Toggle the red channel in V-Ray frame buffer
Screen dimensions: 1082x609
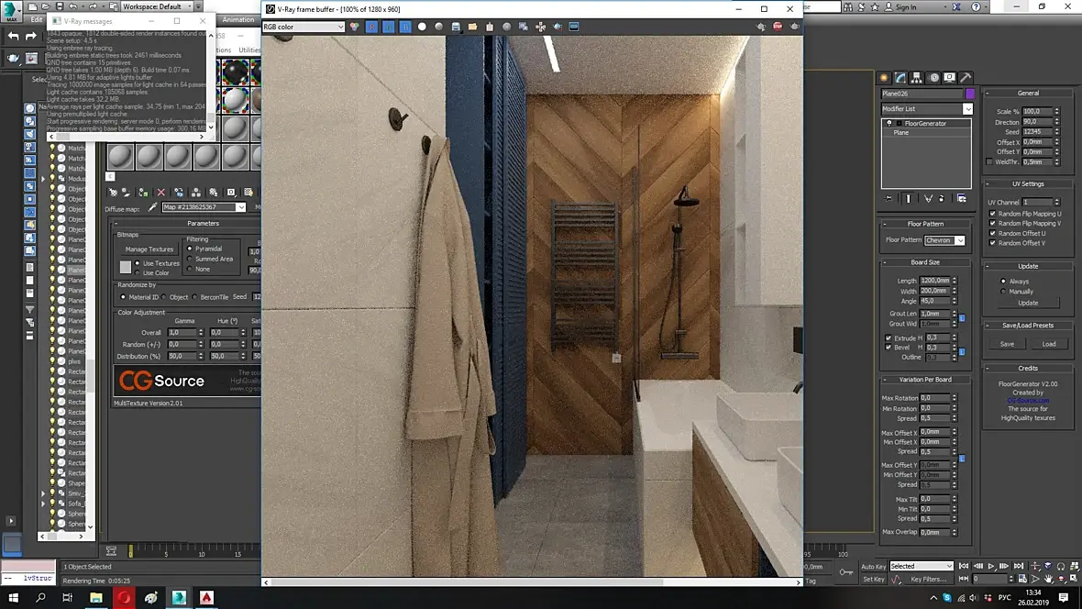tap(372, 27)
